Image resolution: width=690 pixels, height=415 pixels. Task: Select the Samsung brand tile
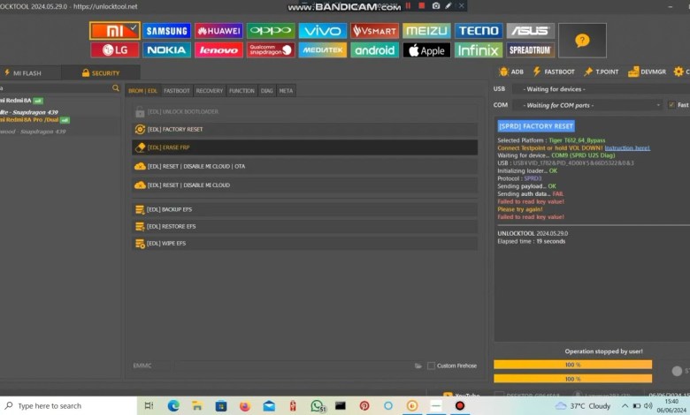(166, 31)
